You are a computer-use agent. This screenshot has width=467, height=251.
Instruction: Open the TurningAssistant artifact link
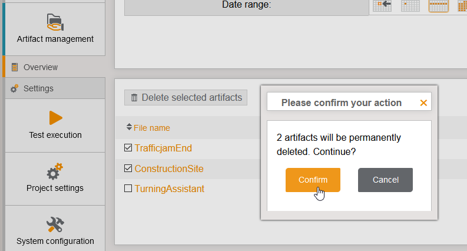169,189
